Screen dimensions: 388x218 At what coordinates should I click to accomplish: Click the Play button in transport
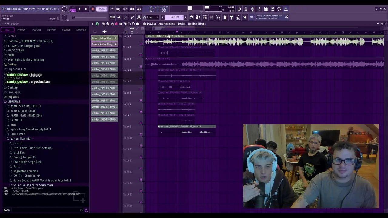coord(79,9)
